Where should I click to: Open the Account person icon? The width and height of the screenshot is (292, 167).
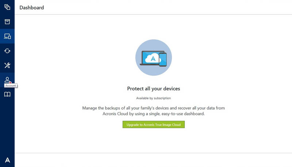(x=7, y=80)
